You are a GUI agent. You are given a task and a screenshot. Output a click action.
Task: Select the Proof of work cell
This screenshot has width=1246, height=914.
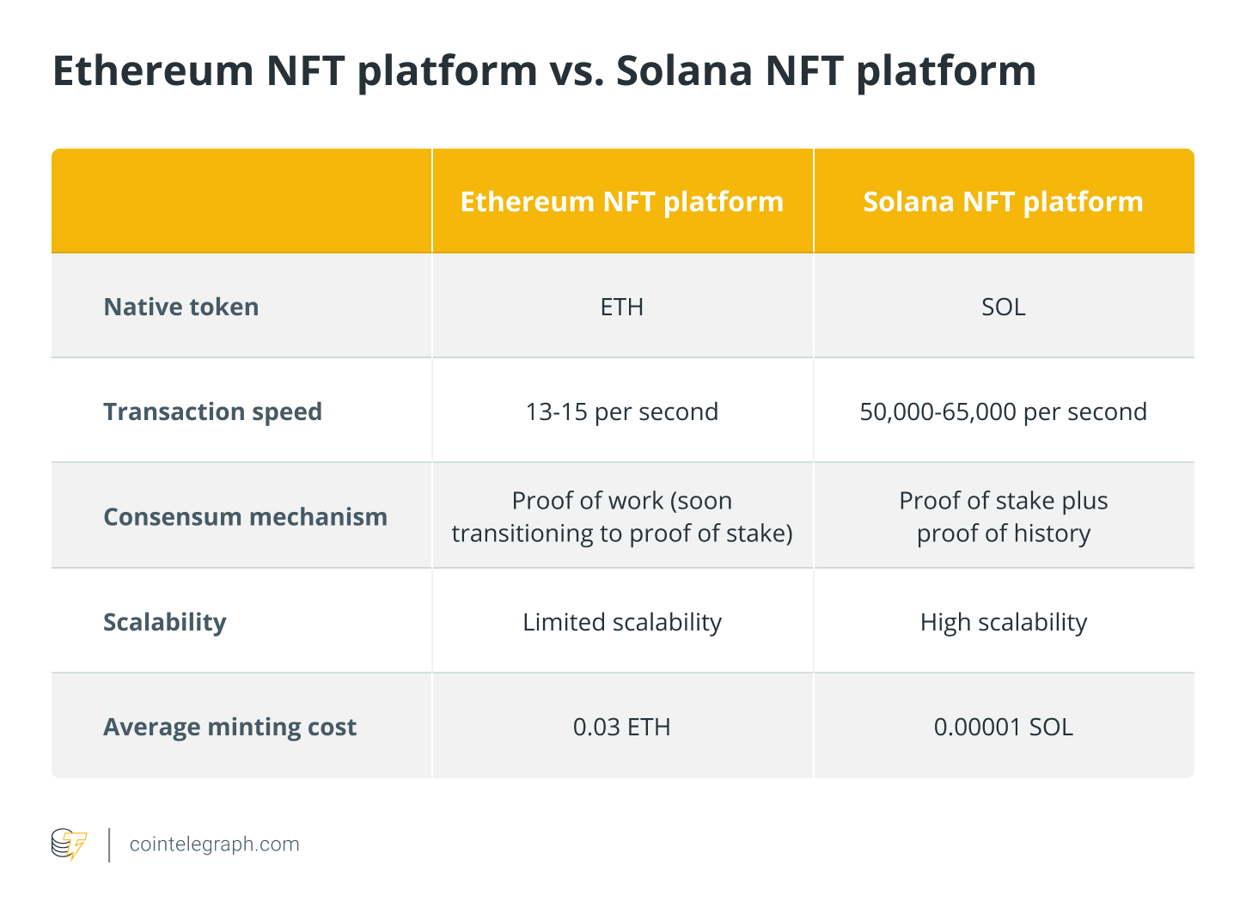621,516
